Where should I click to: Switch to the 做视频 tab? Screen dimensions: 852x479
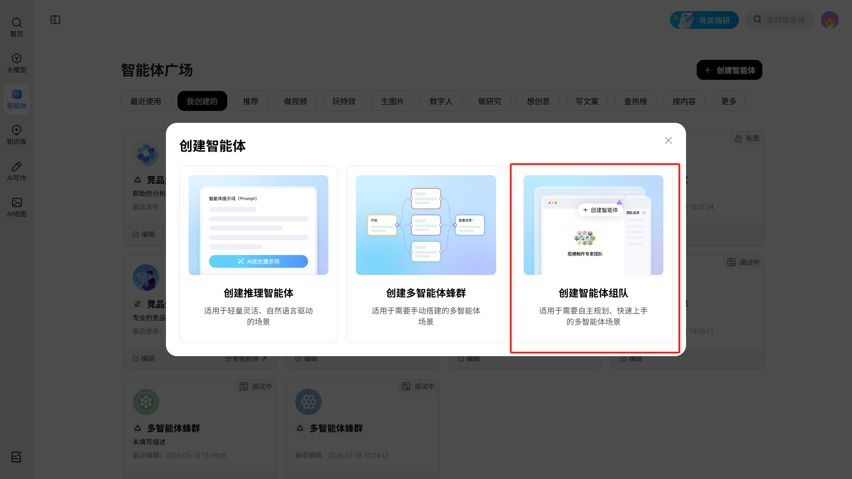point(295,101)
